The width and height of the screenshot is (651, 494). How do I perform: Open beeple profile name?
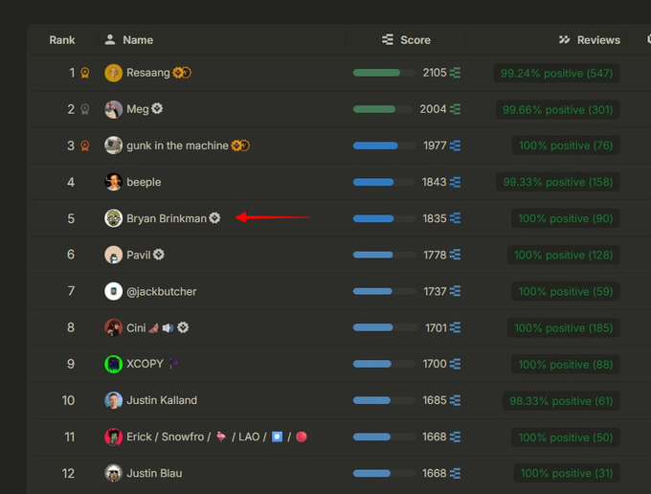(144, 182)
